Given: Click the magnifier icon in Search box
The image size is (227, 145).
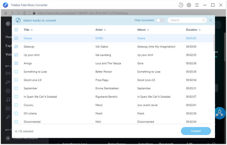Looking at the screenshot, I should 204,20.
